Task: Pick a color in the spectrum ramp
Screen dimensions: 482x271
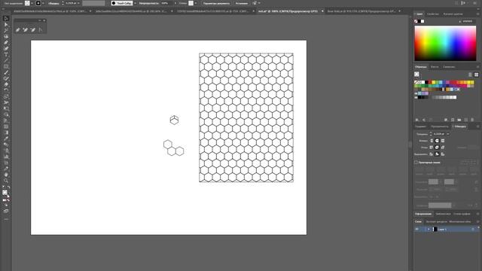Action: [445, 44]
